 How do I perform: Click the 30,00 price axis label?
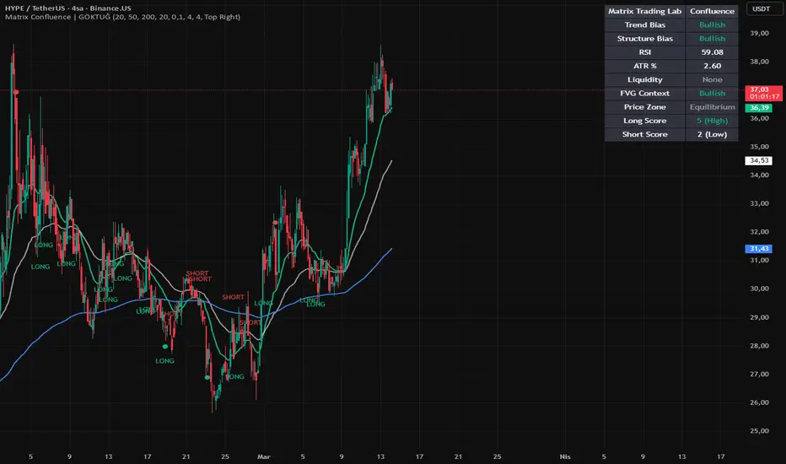click(759, 289)
